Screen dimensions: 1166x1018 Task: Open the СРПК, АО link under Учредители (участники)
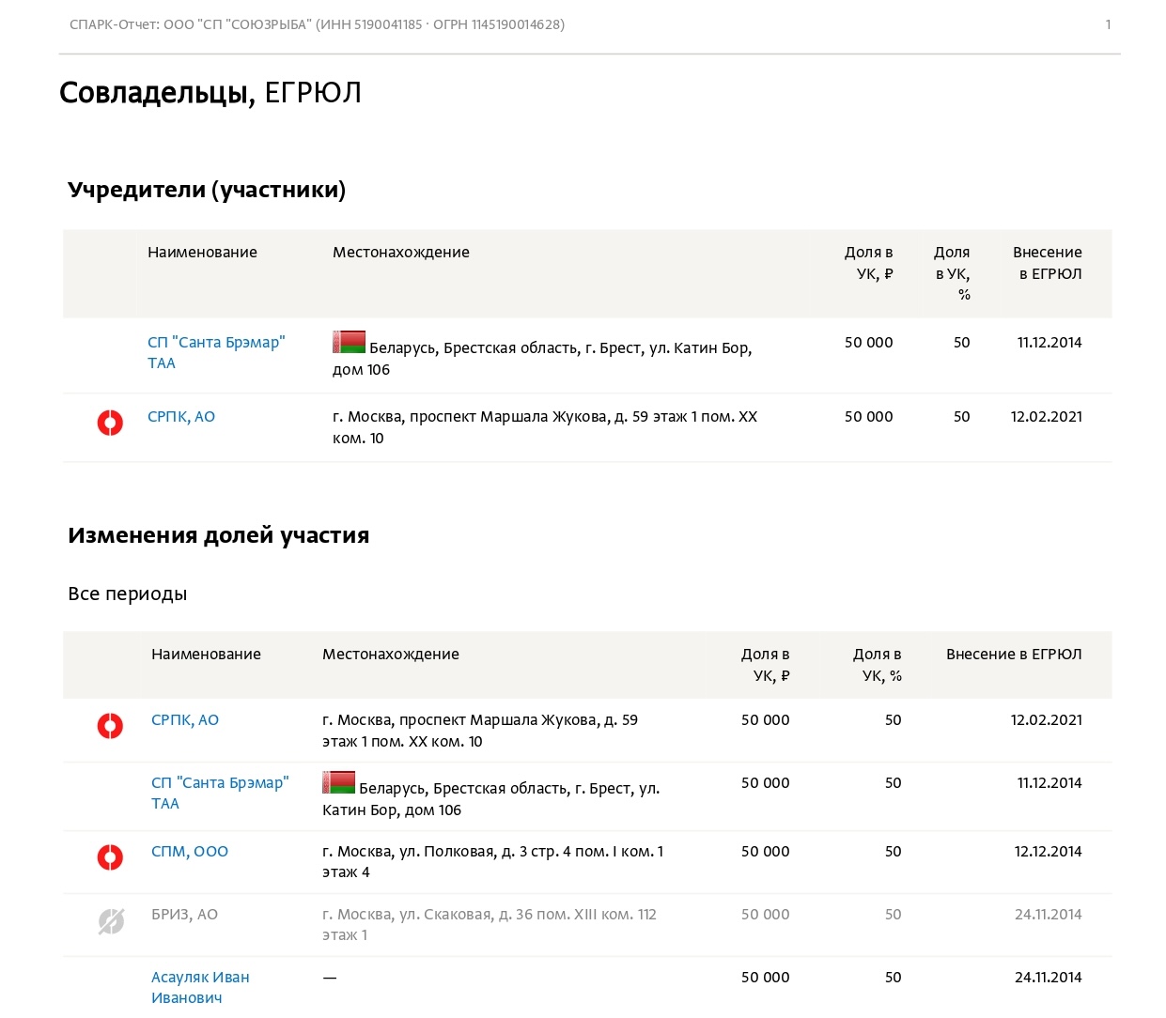181,417
